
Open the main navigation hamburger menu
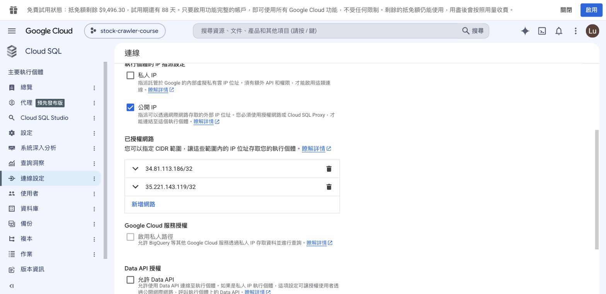point(12,31)
